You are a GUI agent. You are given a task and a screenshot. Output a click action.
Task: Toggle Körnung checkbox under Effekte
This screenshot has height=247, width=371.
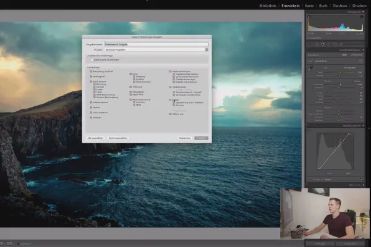coord(174,105)
